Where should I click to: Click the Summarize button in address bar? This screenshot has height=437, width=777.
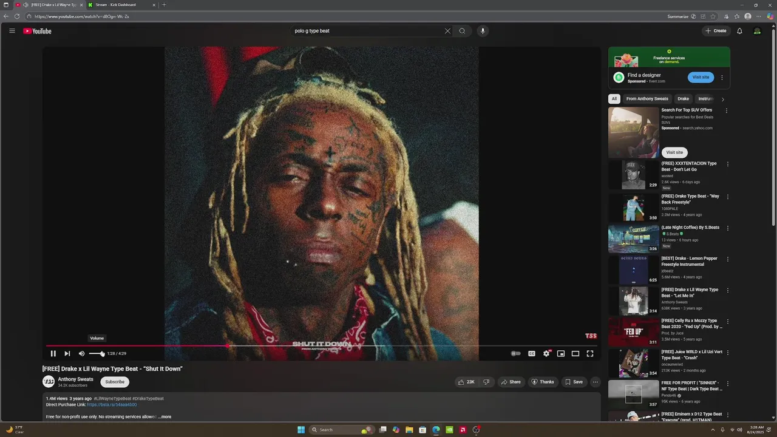pos(680,16)
